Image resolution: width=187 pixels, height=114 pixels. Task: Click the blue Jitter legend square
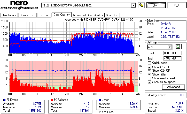100,100
